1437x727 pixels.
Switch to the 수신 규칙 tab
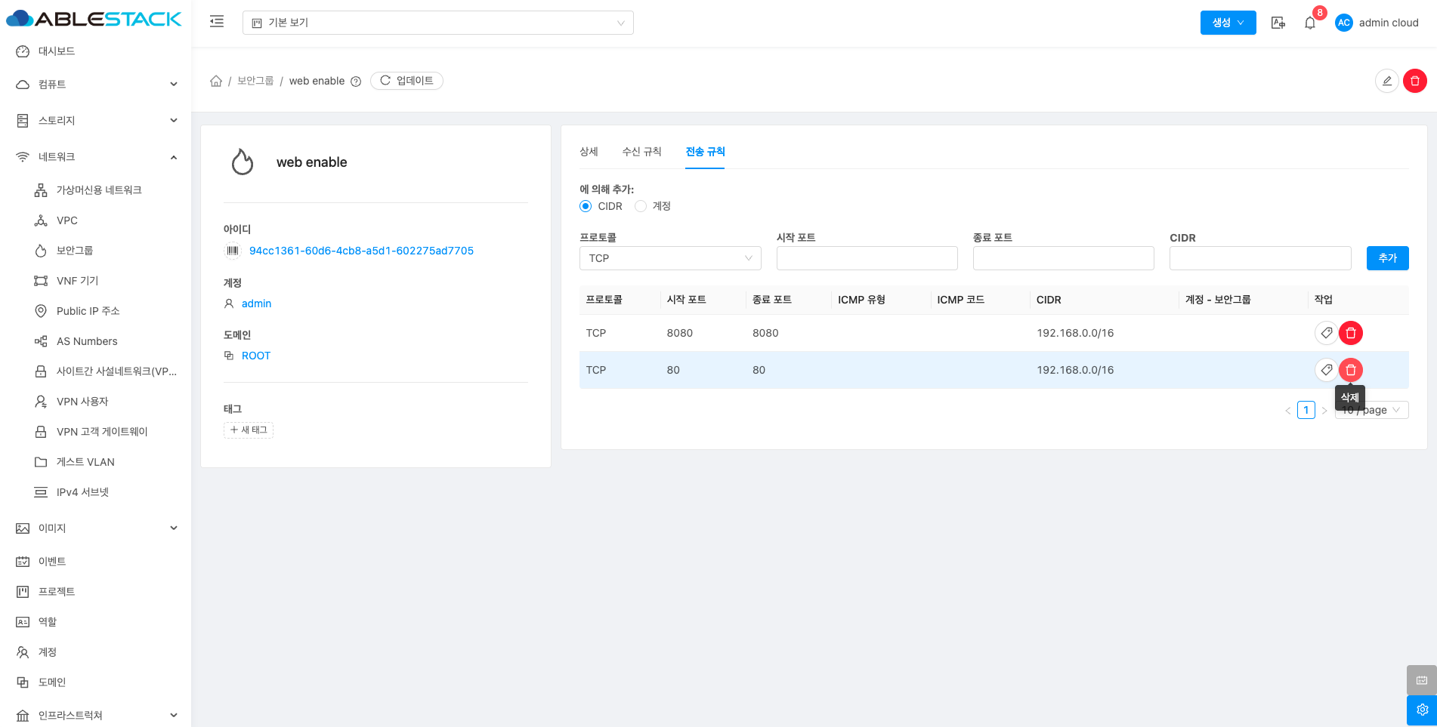(641, 152)
